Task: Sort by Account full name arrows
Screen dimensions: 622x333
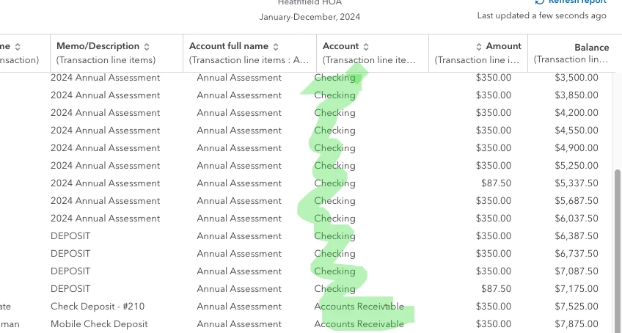Action: tap(276, 47)
